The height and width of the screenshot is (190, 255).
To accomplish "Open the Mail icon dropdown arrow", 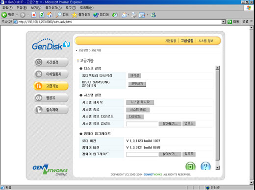I will coord(128,15).
